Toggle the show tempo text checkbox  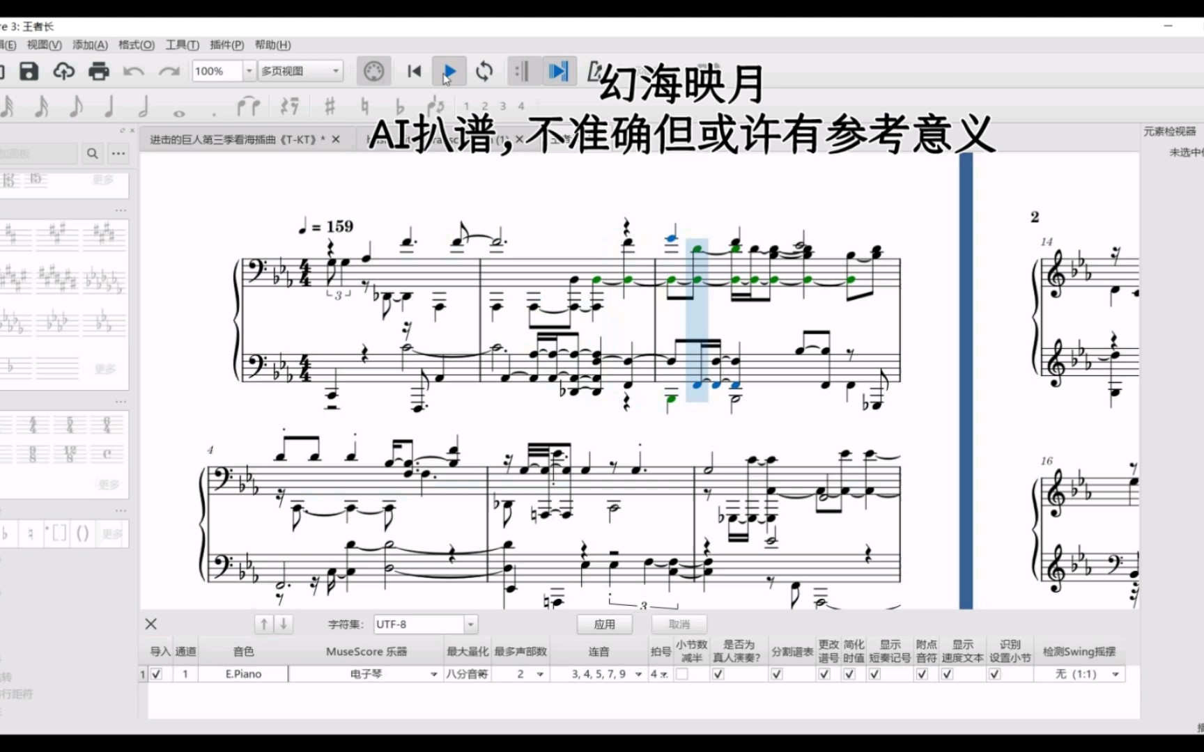(947, 674)
